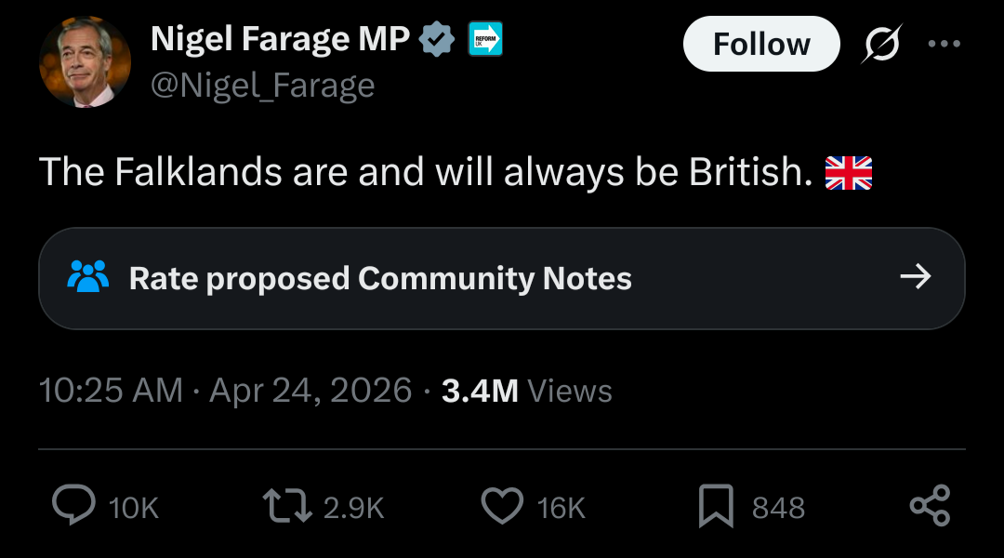Like the tweet with the heart icon
Viewport: 1004px width, 558px height.
click(502, 506)
